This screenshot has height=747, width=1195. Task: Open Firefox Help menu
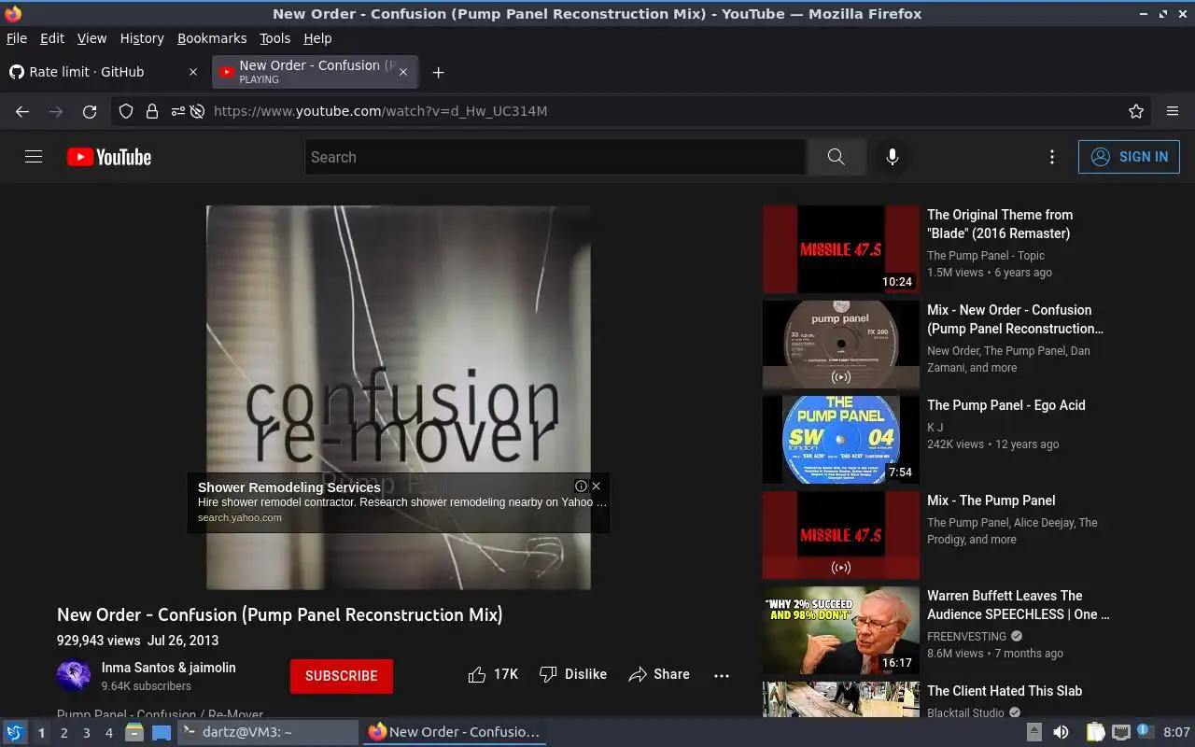pyautogui.click(x=317, y=38)
